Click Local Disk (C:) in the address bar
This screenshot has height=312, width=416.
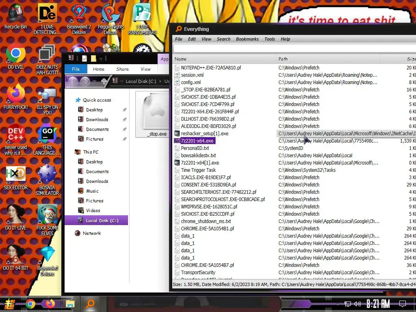(141, 81)
